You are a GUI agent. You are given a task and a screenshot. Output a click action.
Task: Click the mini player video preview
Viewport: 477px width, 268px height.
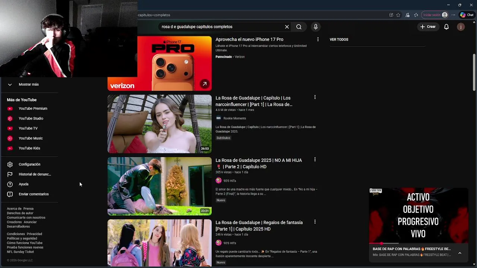tap(418, 215)
